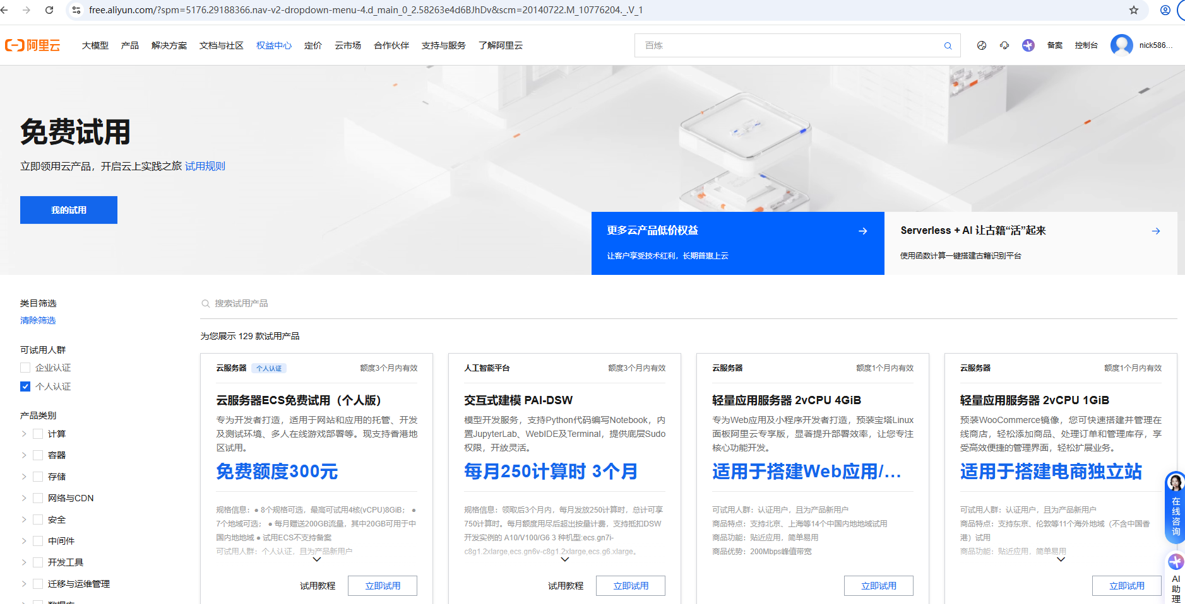Open the 试用规则 link
The image size is (1185, 604).
205,166
